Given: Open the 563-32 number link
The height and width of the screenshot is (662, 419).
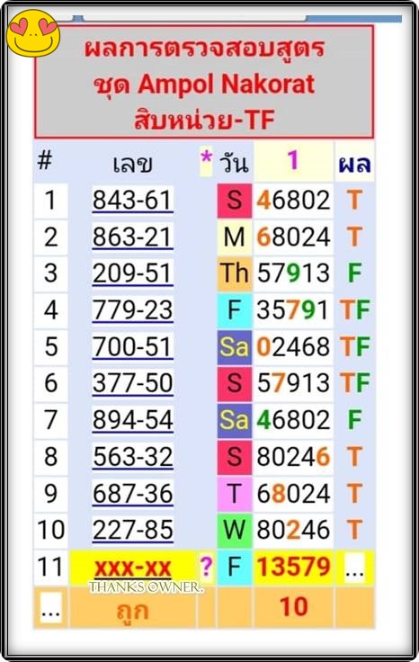Looking at the screenshot, I should [x=132, y=457].
